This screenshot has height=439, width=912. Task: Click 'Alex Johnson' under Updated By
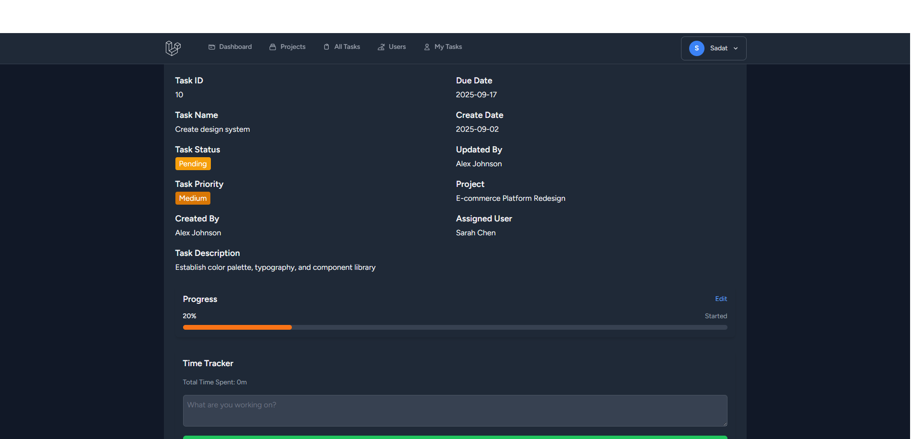pyautogui.click(x=479, y=164)
